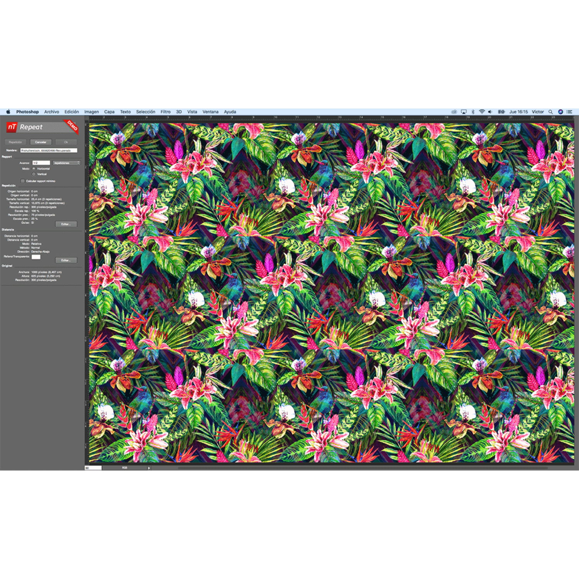
Task: Open the Filtro menu
Action: pos(166,112)
